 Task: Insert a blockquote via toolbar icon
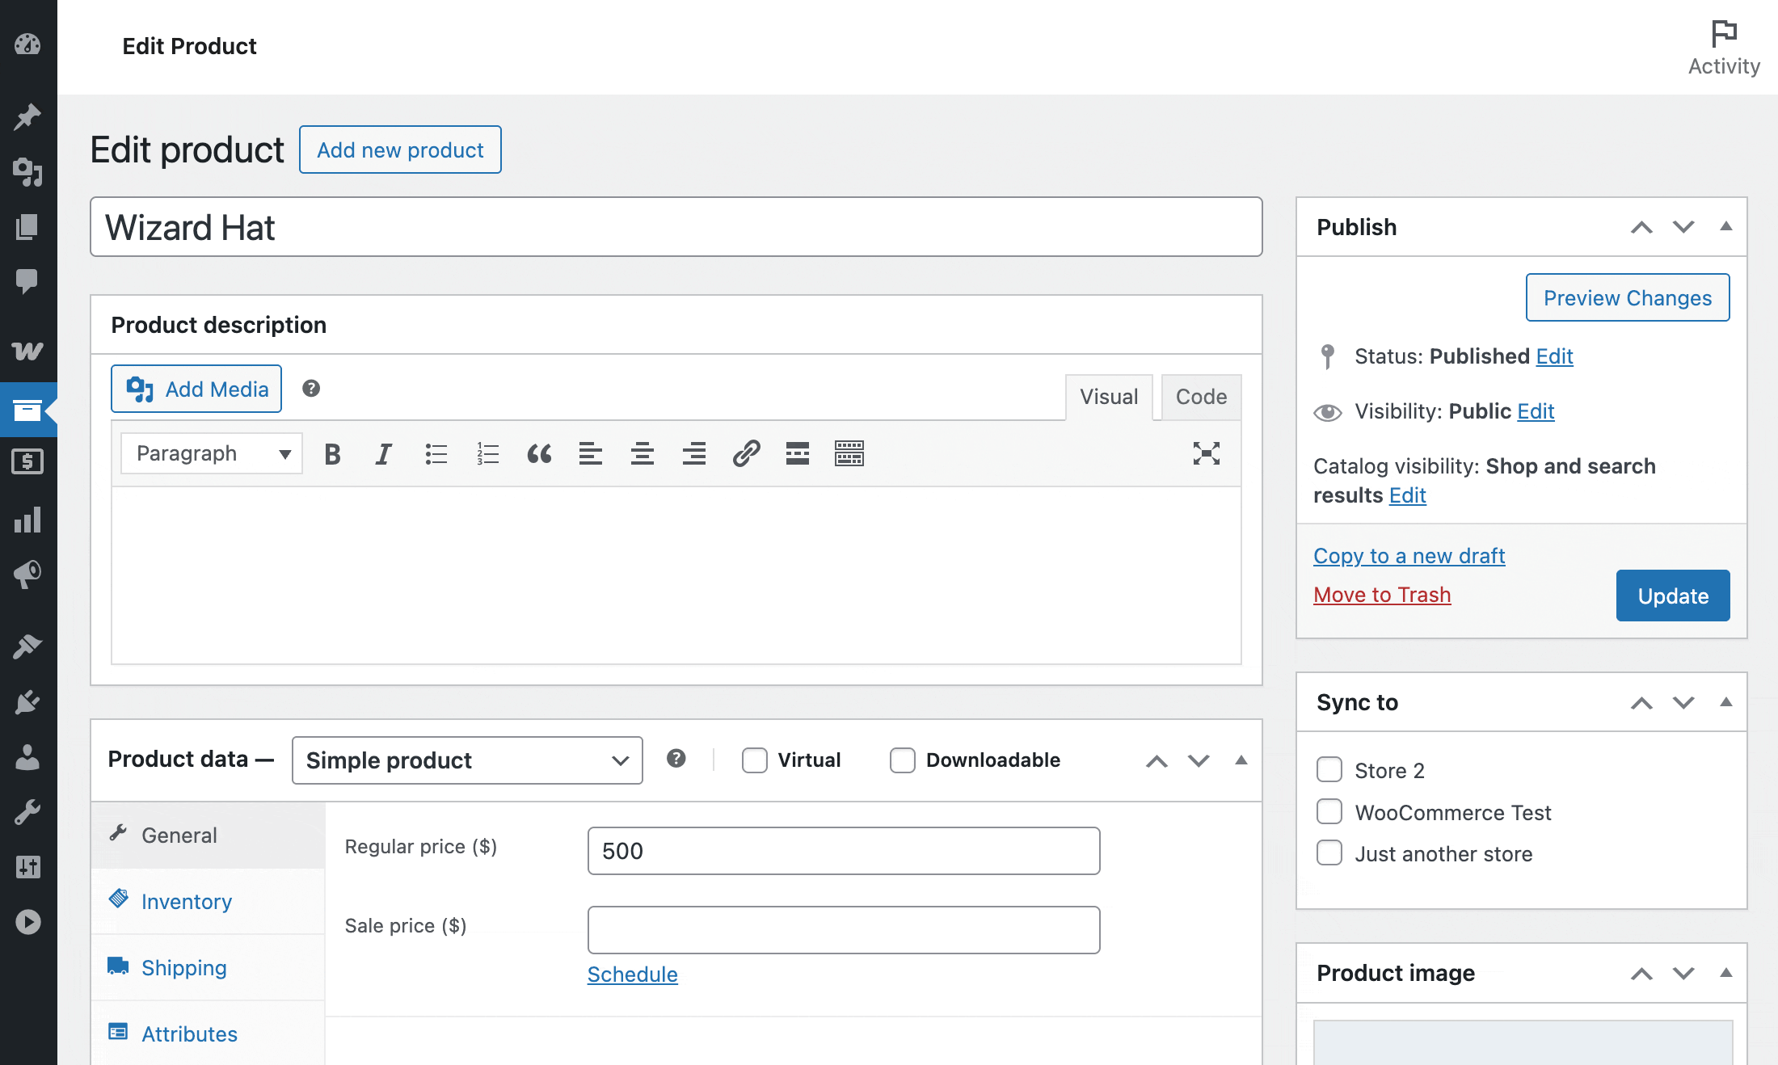point(539,454)
